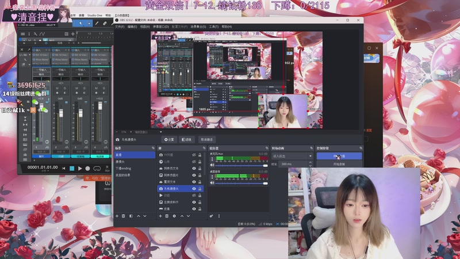Pop out the Controls dock via its header icon
Viewport: 460px width, 259px height.
pyautogui.click(x=361, y=148)
